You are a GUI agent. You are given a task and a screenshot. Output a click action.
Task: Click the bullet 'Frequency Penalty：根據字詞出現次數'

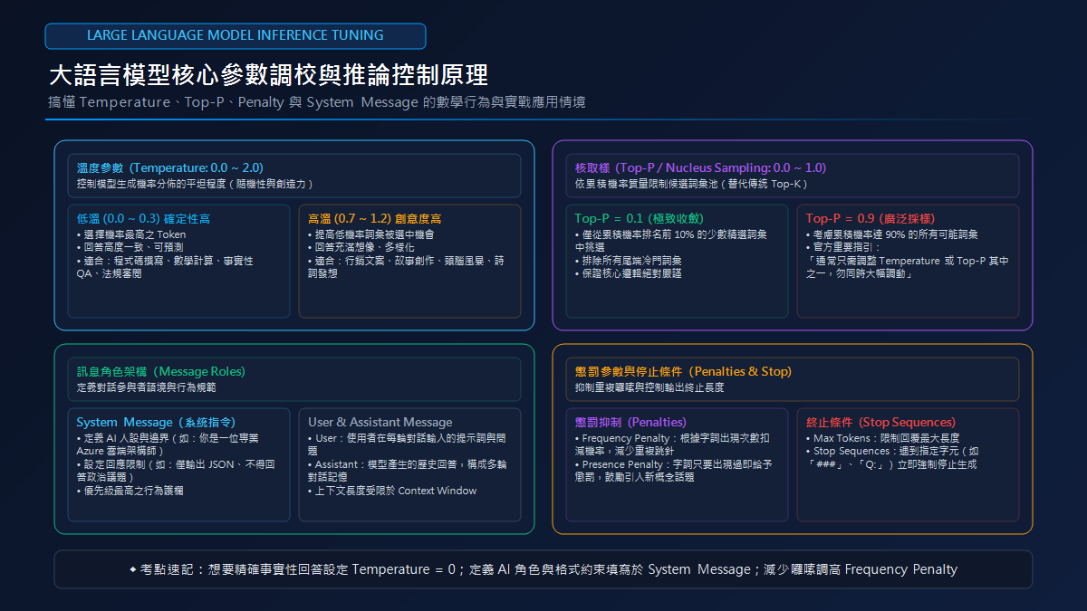coord(673,444)
